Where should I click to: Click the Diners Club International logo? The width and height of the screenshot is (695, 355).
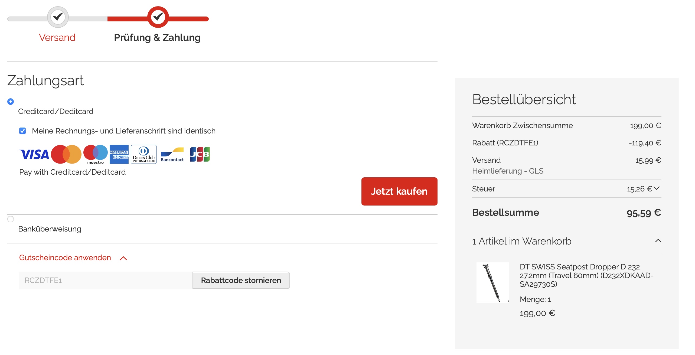pyautogui.click(x=143, y=154)
